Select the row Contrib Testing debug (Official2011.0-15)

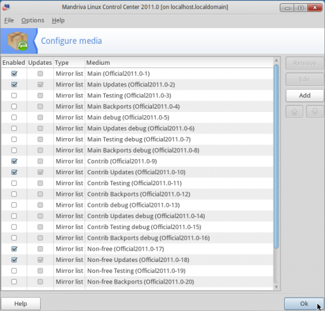coord(137,227)
